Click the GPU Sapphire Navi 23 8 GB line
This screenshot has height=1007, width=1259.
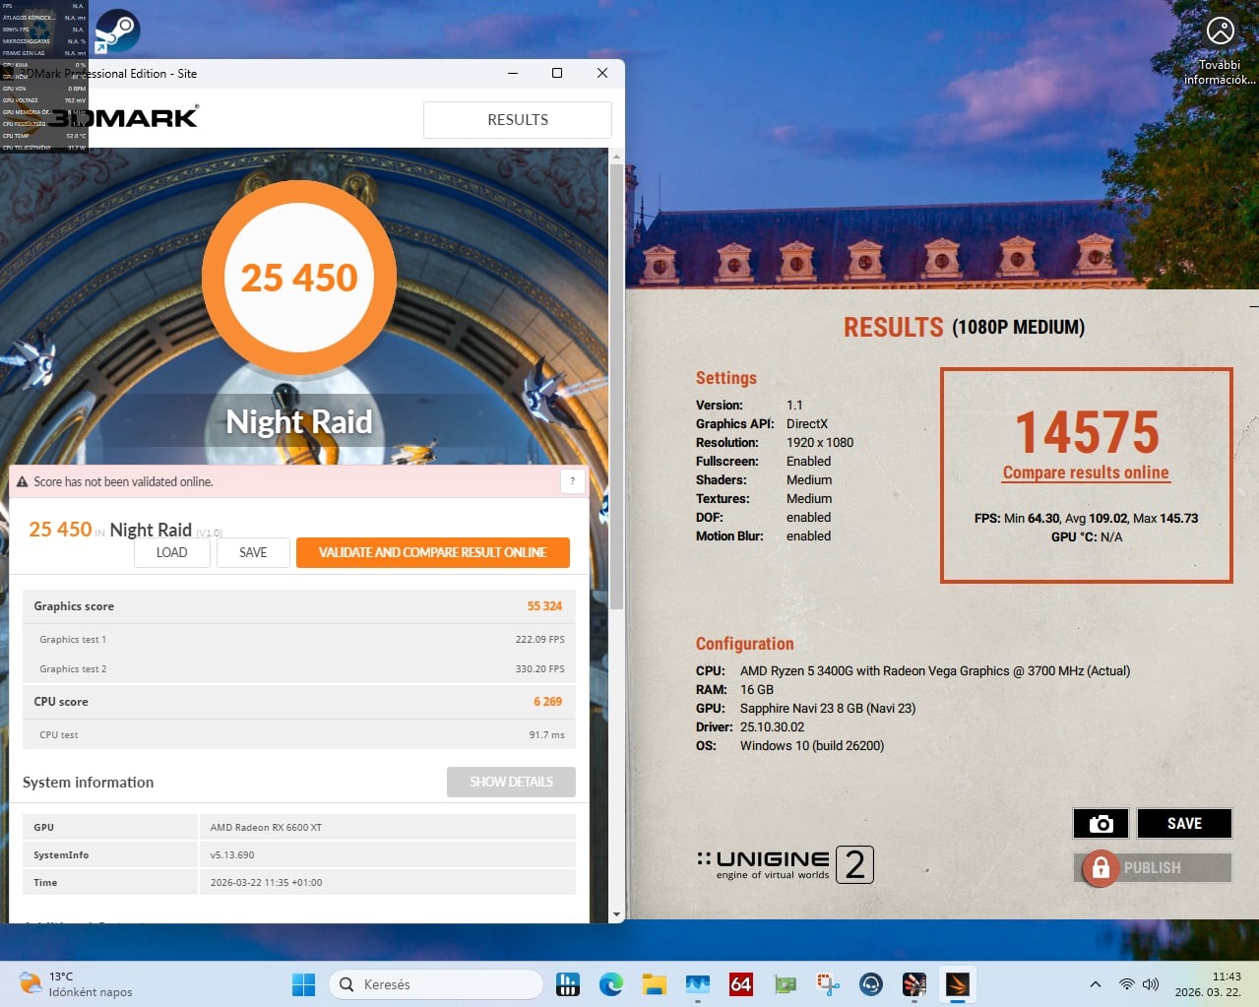805,709
